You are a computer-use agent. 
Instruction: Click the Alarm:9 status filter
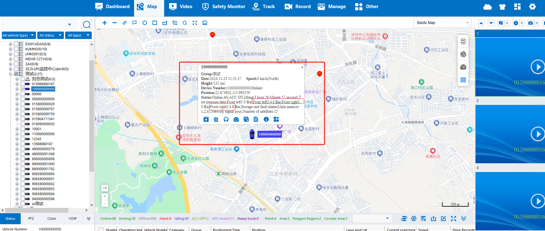[165, 219]
